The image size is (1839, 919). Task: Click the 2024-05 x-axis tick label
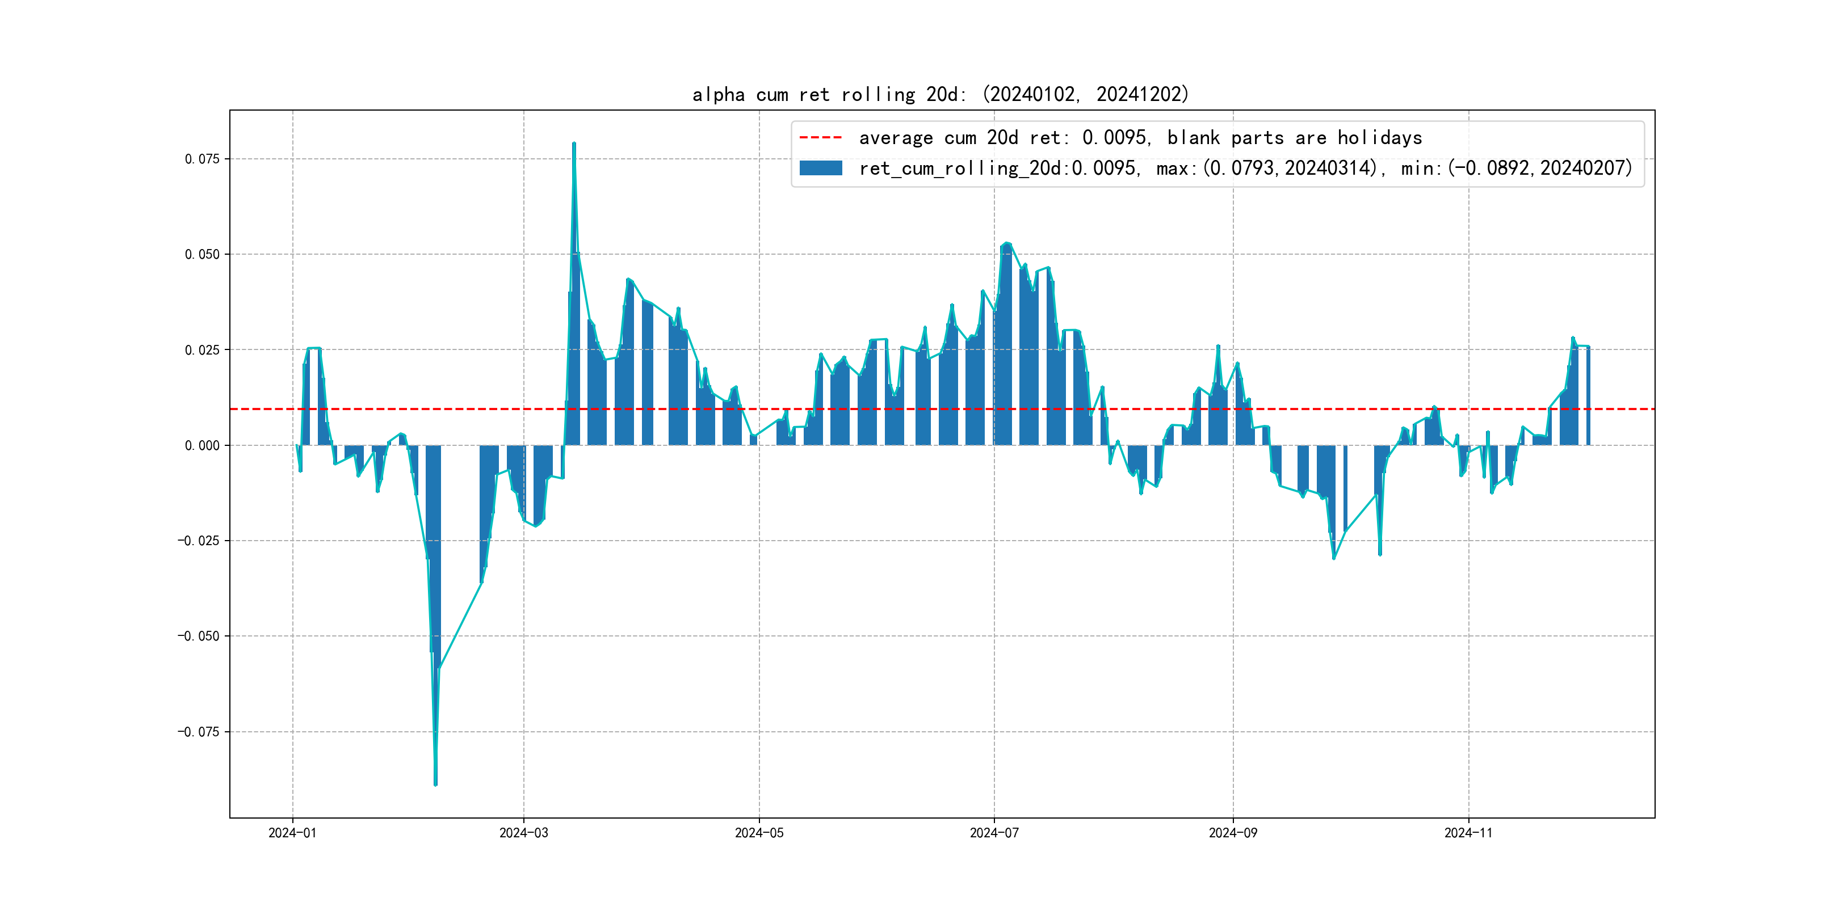click(759, 833)
